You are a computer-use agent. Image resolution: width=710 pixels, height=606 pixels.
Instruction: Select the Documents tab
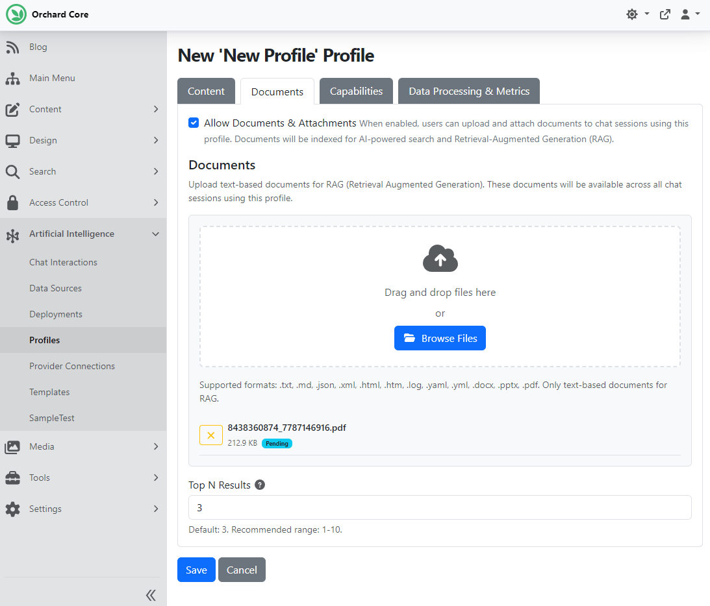277,91
